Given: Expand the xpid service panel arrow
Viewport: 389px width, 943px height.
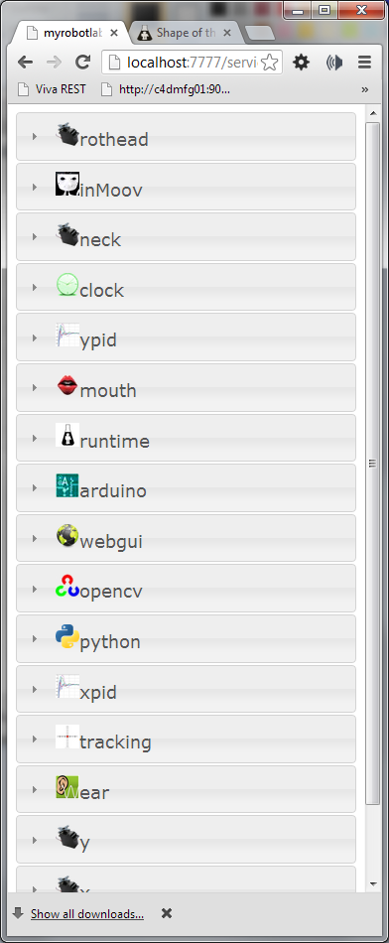Looking at the screenshot, I should coord(35,689).
